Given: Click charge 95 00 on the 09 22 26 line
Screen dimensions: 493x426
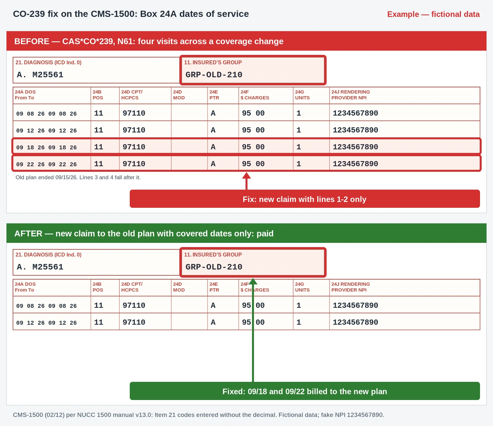Looking at the screenshot, I should tap(253, 164).
